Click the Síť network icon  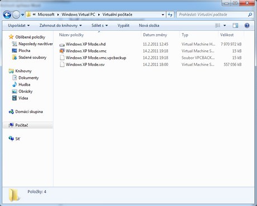coord(11,138)
